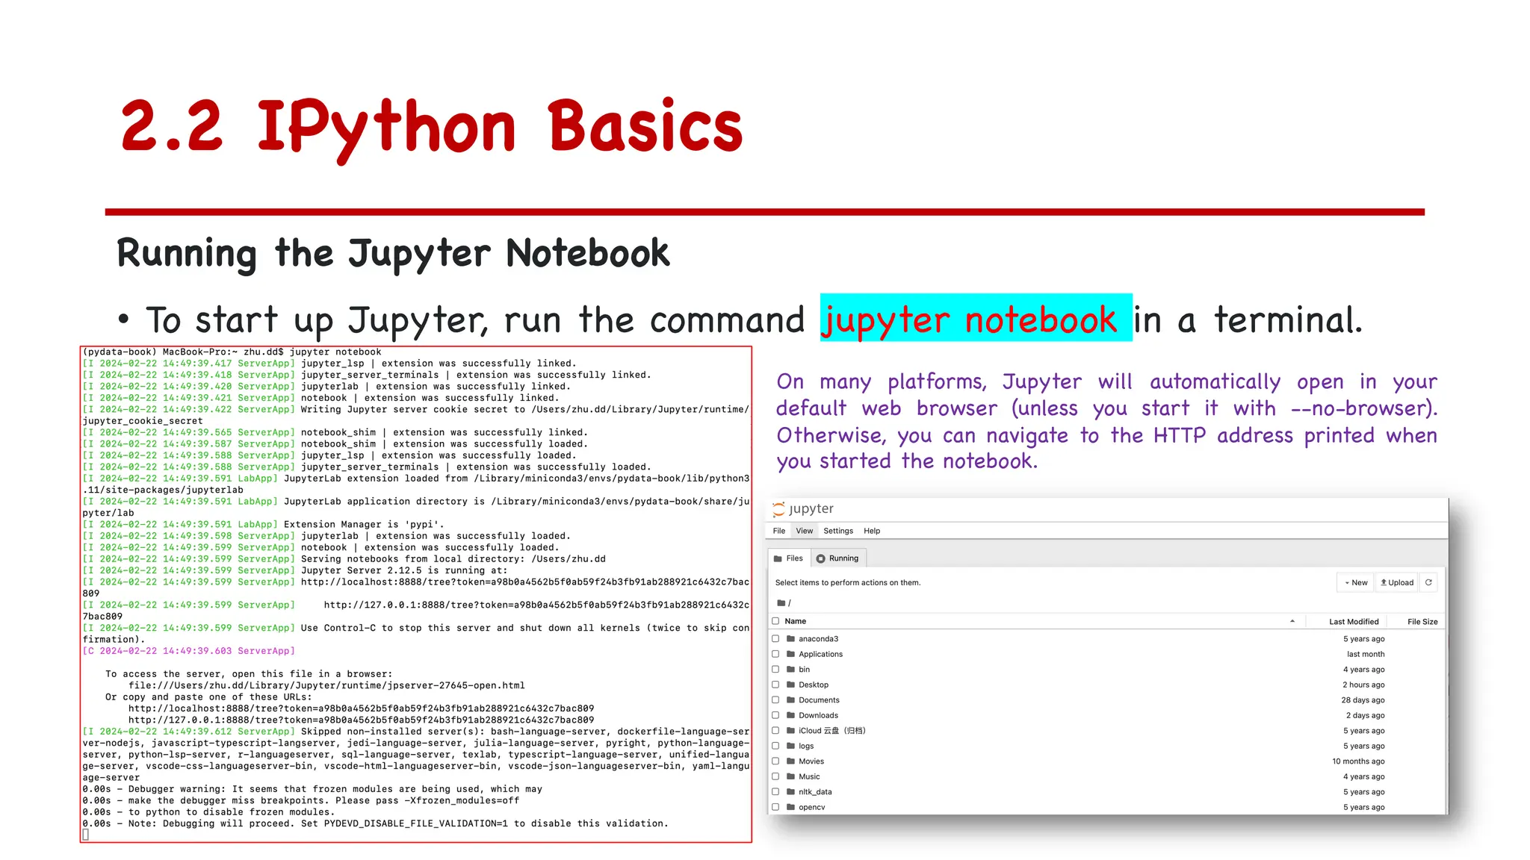Image resolution: width=1530 pixels, height=860 pixels.
Task: Open the File menu in Jupyter
Action: [779, 531]
